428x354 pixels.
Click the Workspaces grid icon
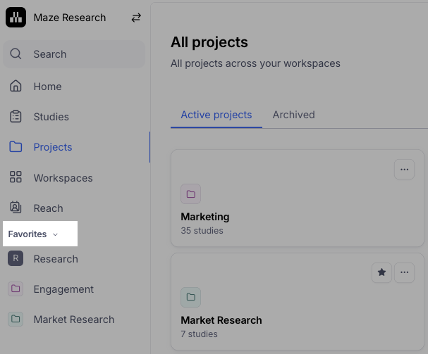point(16,177)
